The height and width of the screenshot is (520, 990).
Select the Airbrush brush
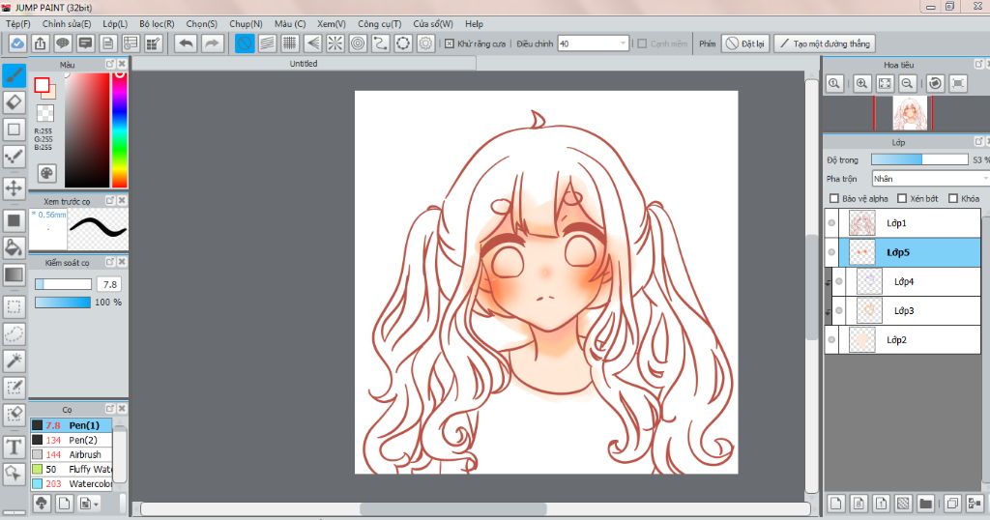[x=72, y=454]
